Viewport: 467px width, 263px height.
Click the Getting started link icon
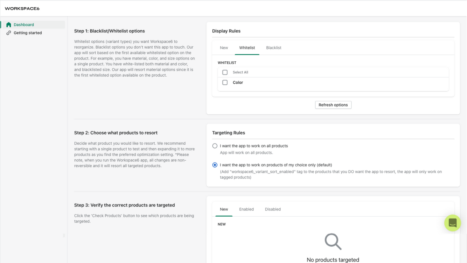[9, 33]
